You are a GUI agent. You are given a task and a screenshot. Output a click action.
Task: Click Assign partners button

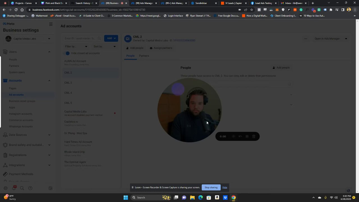point(161,48)
